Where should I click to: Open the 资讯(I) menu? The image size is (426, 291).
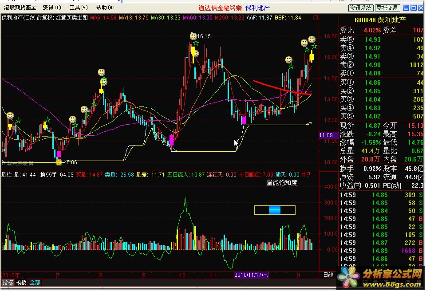[52, 8]
